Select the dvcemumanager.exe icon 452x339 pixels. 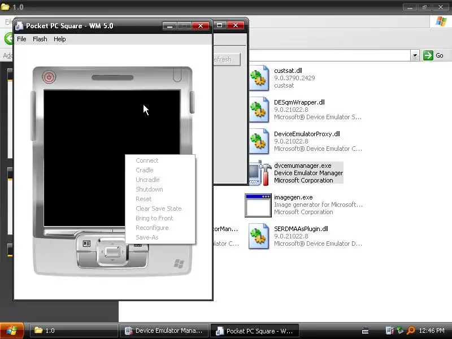click(x=260, y=173)
